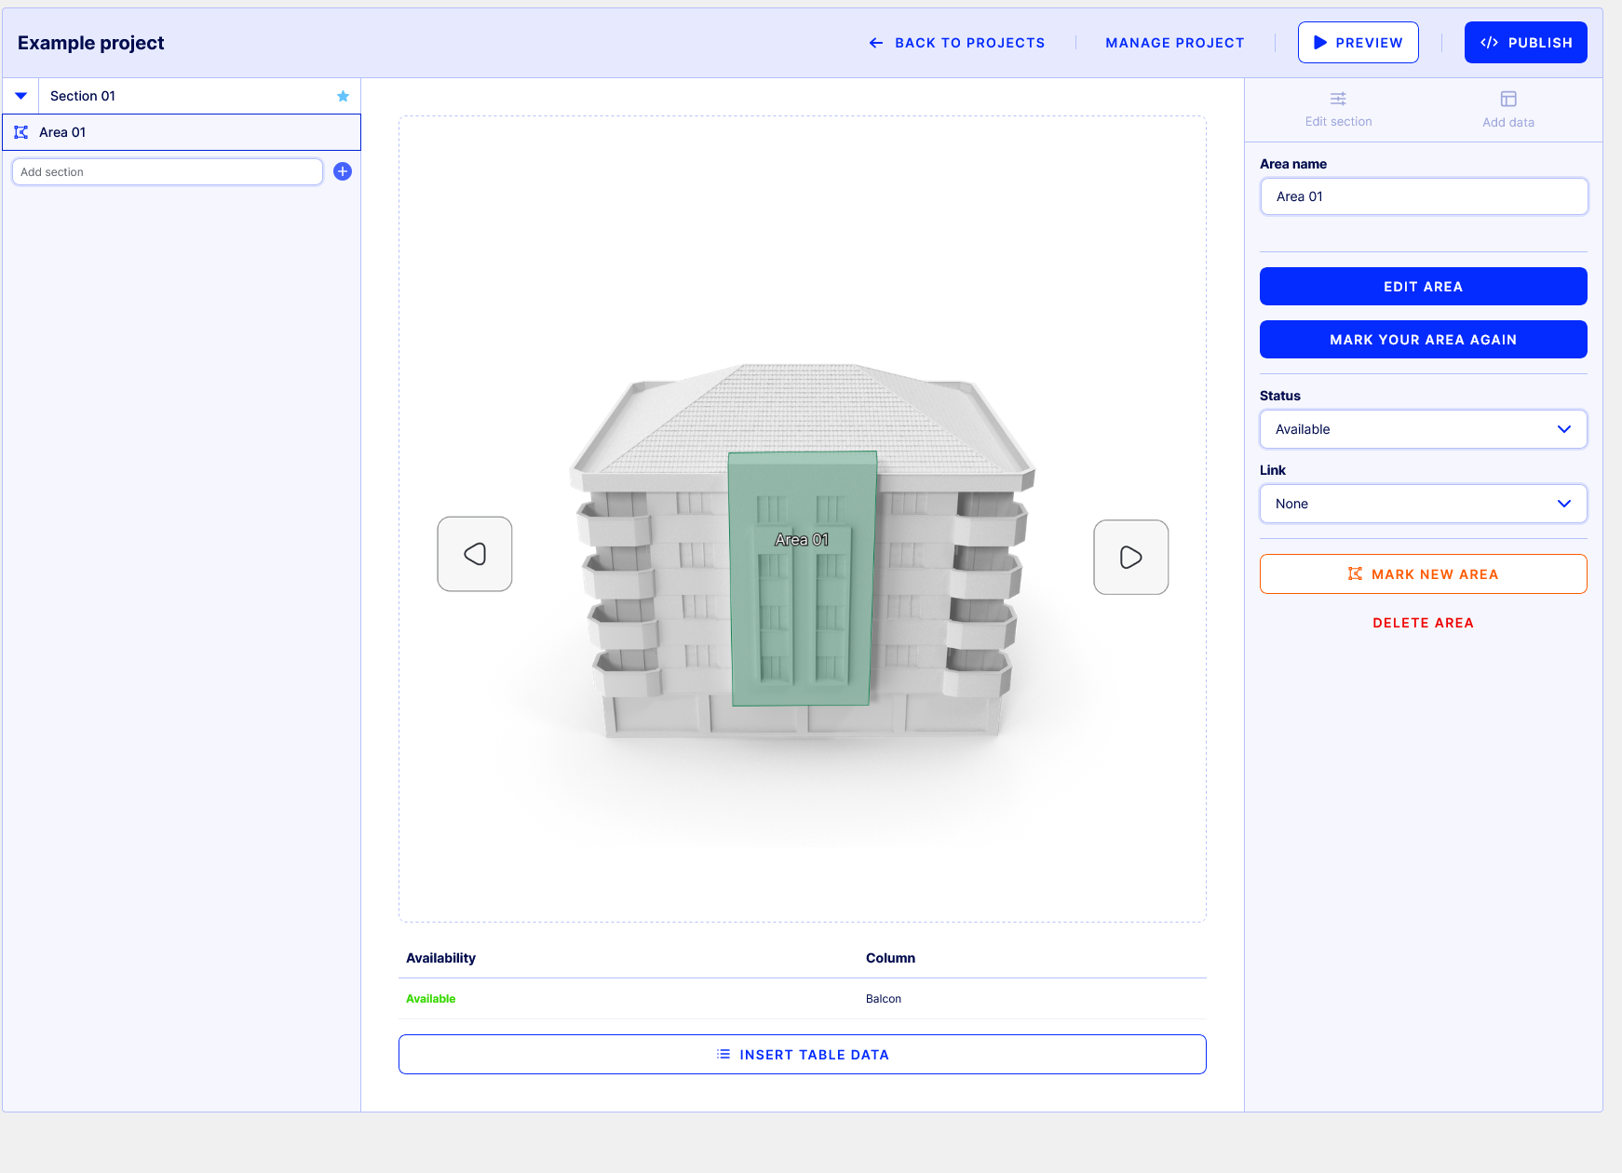Click Delete Area

[x=1423, y=622]
